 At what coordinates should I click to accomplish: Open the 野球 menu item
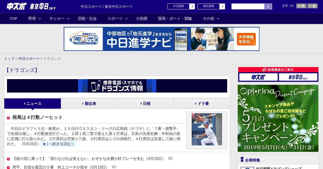(x=32, y=19)
